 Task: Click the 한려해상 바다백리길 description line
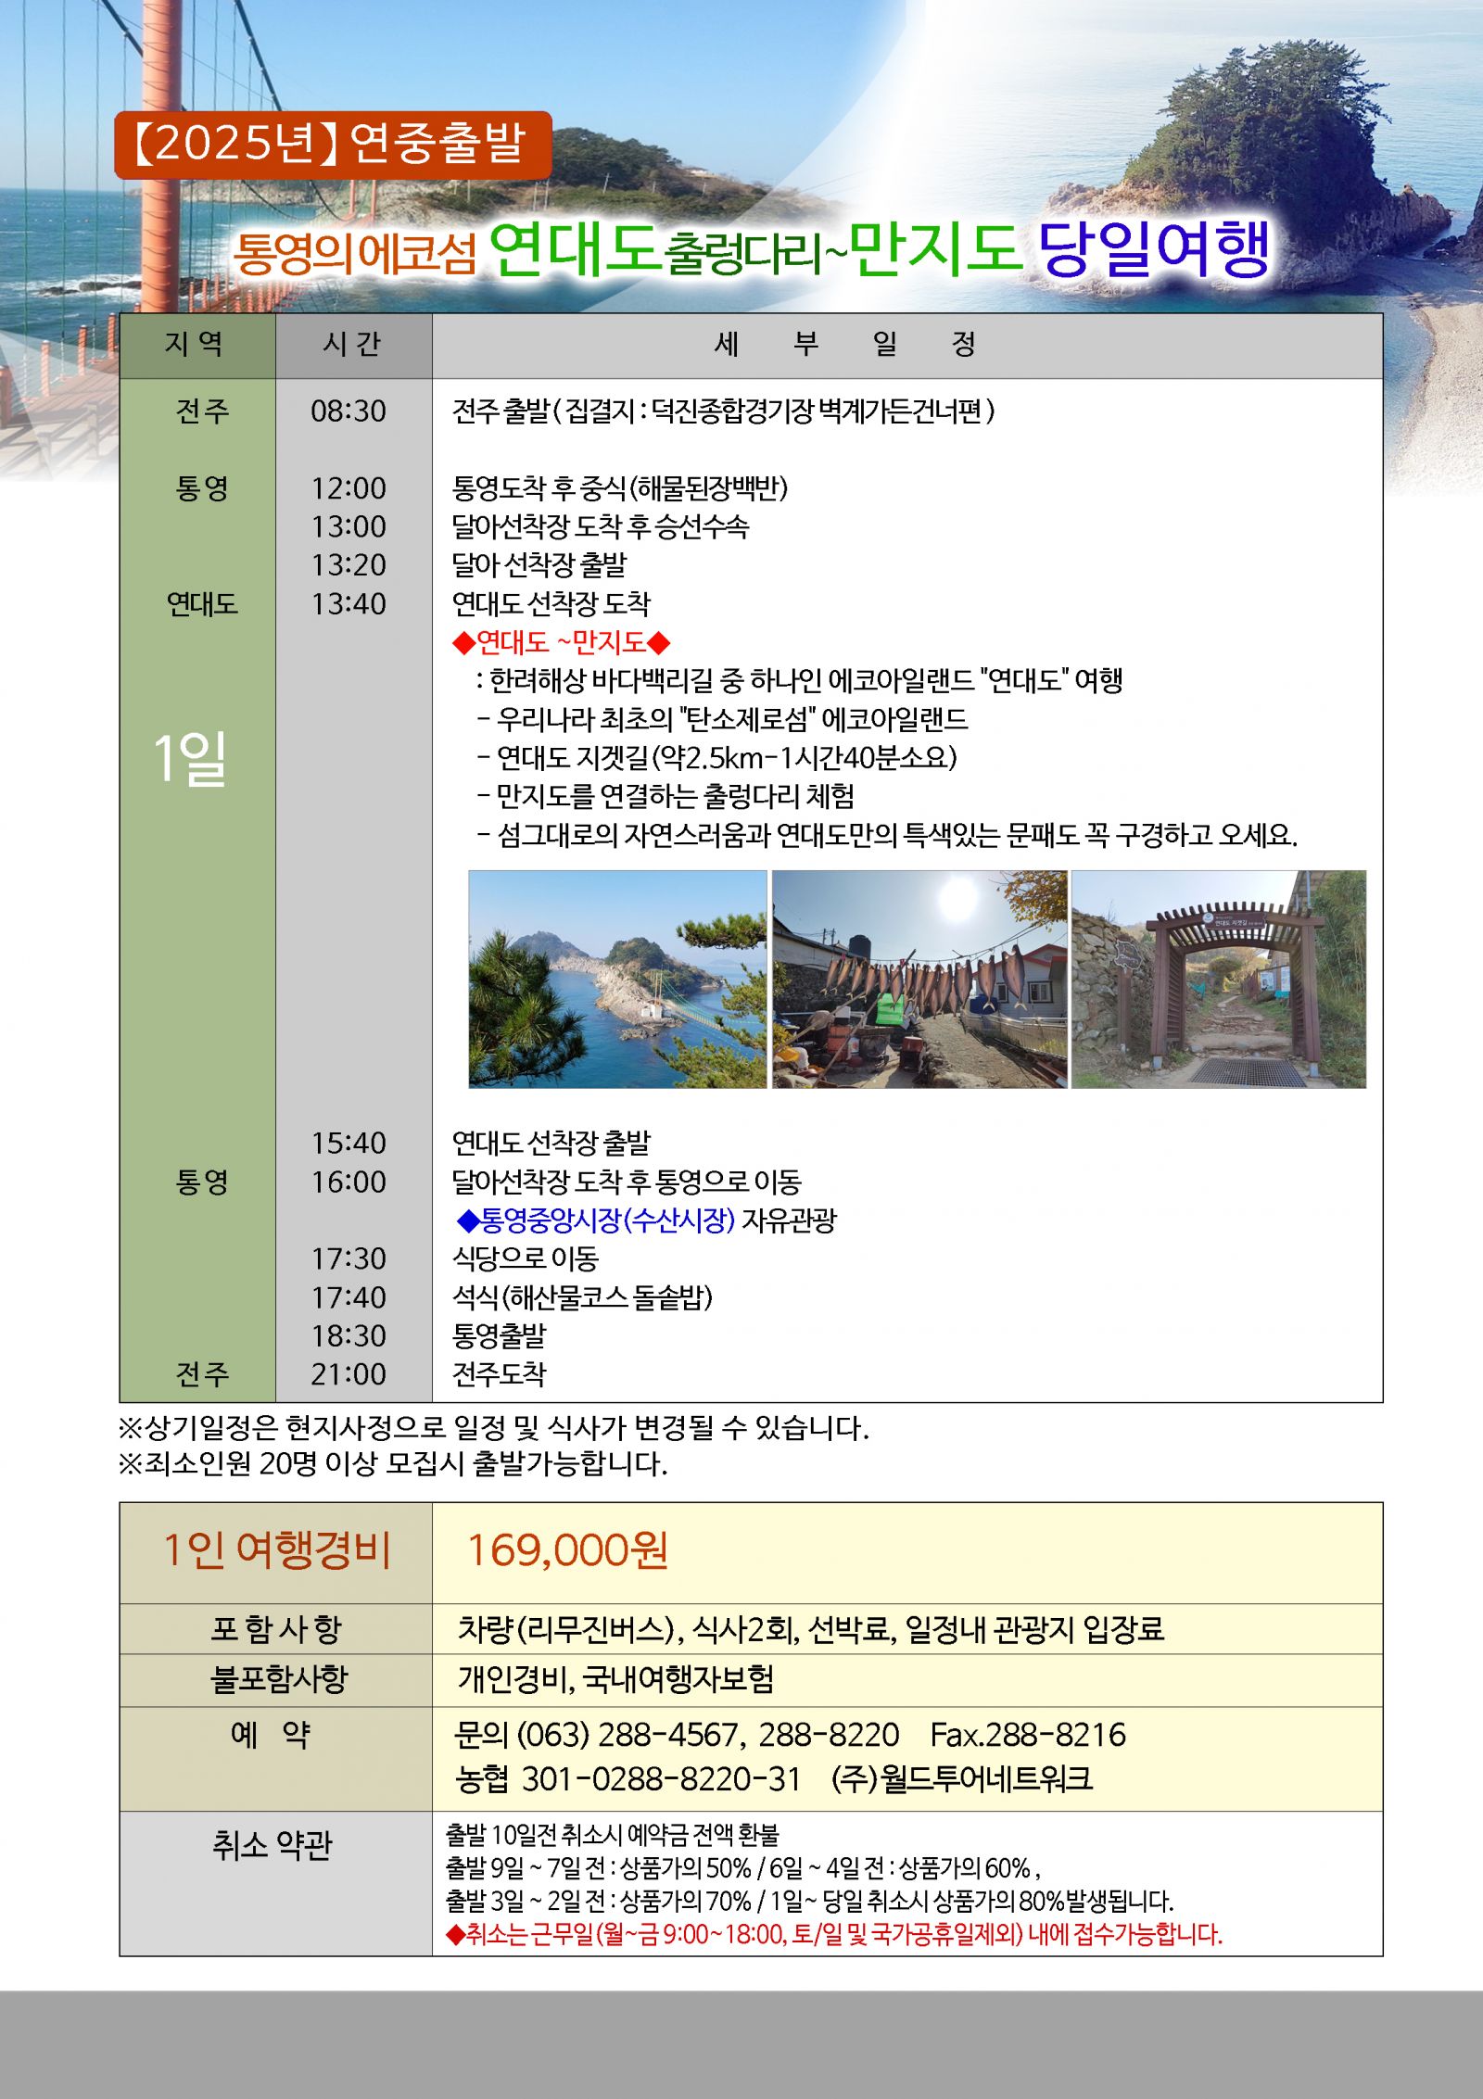[x=799, y=681]
